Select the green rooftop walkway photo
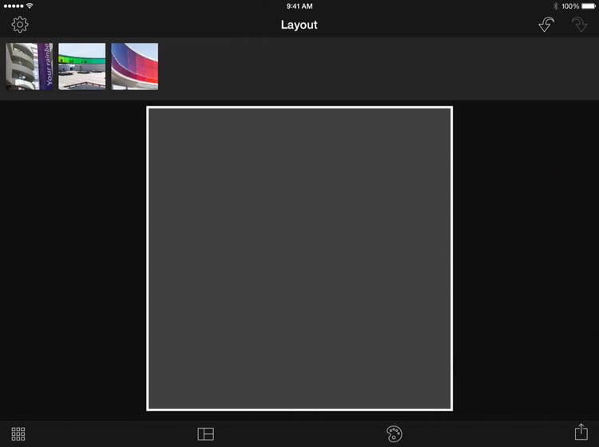599x447 pixels. [x=81, y=66]
